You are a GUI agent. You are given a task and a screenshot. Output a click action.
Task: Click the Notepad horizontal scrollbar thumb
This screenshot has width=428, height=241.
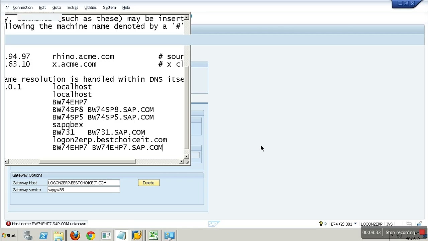[87, 162]
